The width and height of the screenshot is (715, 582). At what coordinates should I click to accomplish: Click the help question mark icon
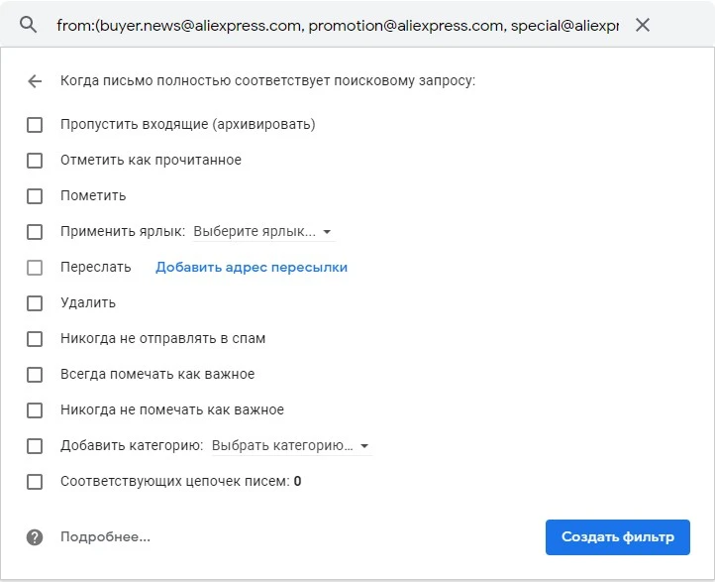pos(35,537)
